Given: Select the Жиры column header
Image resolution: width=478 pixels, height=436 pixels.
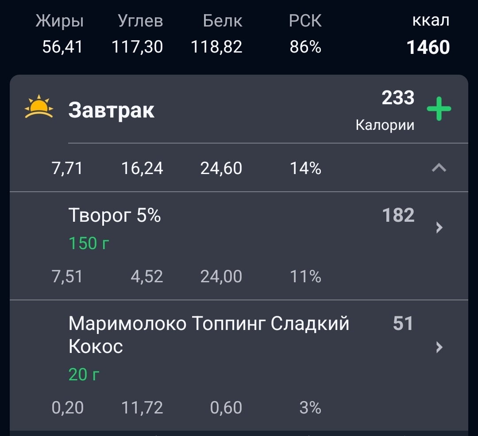Looking at the screenshot, I should click(61, 20).
